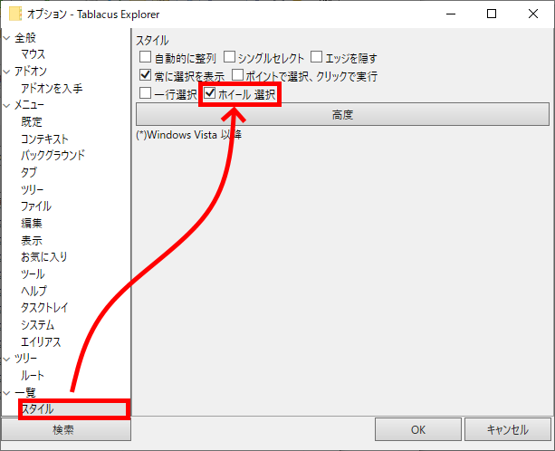Select コンテキスト menu settings
Image resolution: width=555 pixels, height=451 pixels.
(44, 139)
